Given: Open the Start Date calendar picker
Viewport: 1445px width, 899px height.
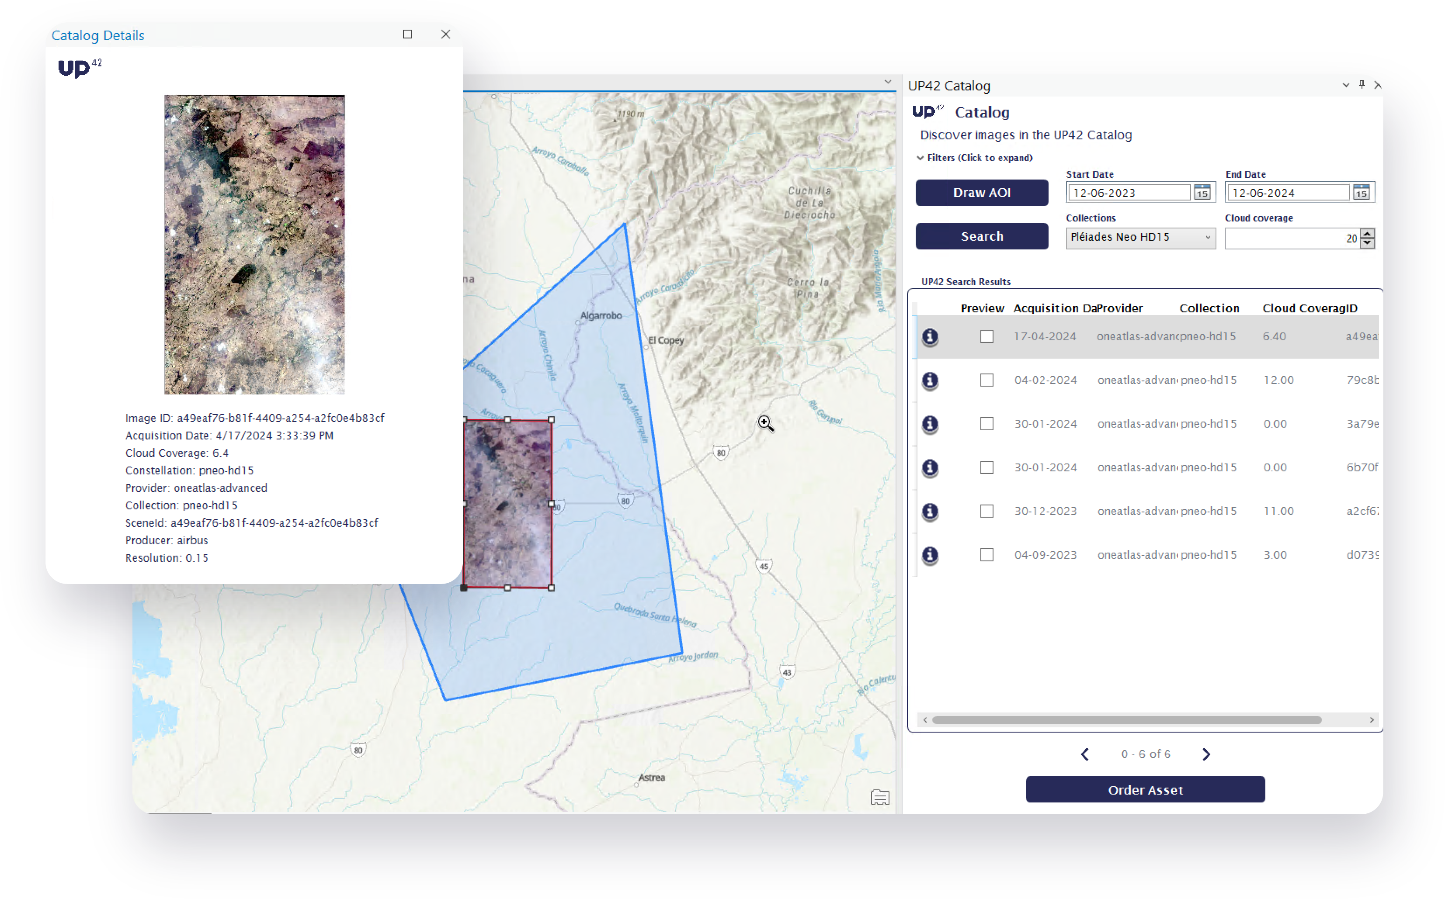Looking at the screenshot, I should coord(1202,193).
